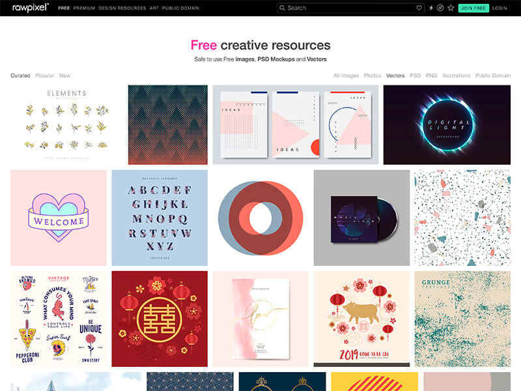Click the images link in subtitle

click(x=245, y=59)
